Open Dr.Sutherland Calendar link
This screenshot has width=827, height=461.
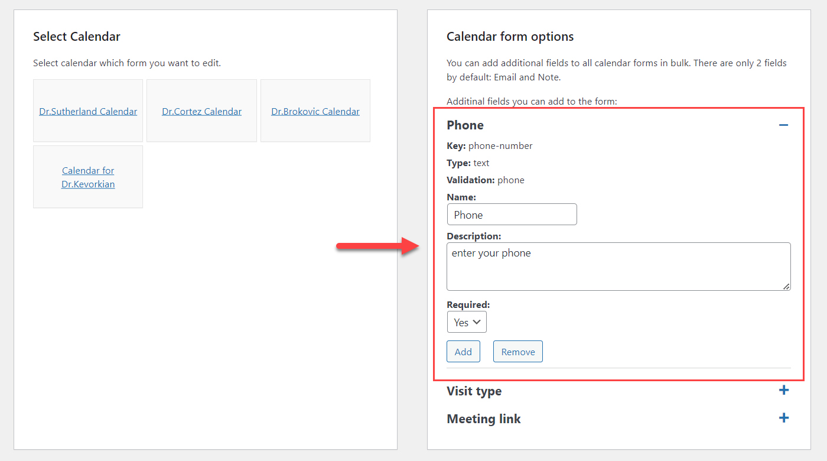(x=88, y=111)
